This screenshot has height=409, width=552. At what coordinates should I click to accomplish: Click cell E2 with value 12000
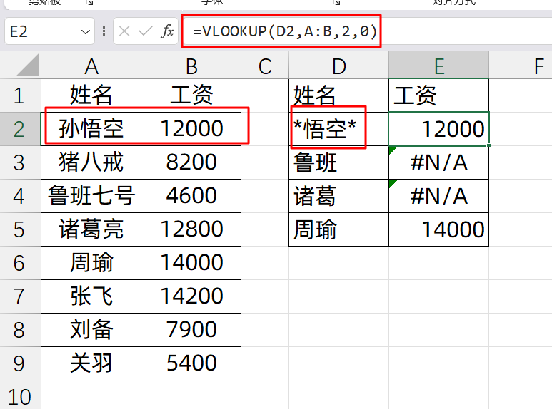438,129
